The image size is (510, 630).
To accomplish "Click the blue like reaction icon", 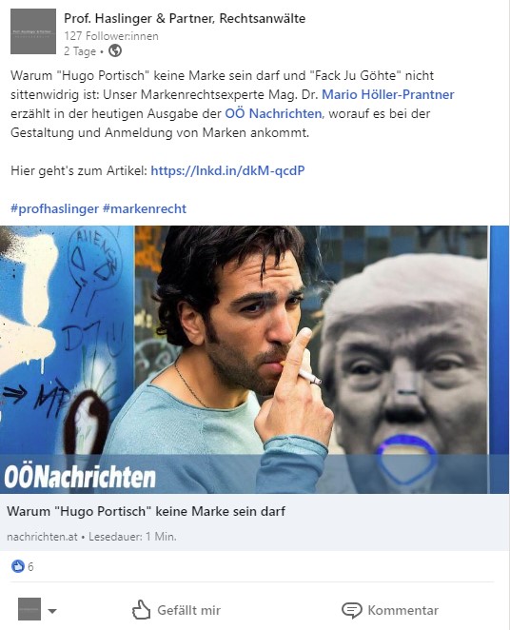I will click(x=18, y=566).
